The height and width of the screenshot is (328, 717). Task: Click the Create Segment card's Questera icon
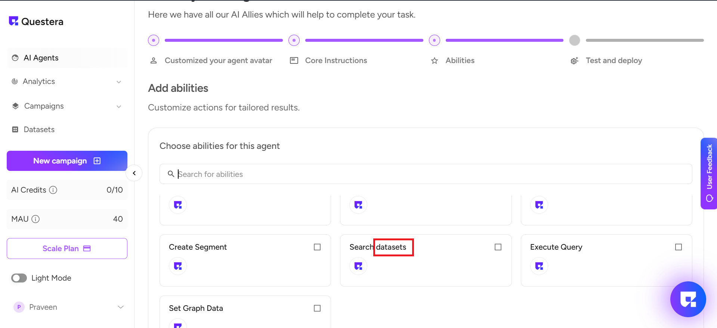pyautogui.click(x=178, y=266)
